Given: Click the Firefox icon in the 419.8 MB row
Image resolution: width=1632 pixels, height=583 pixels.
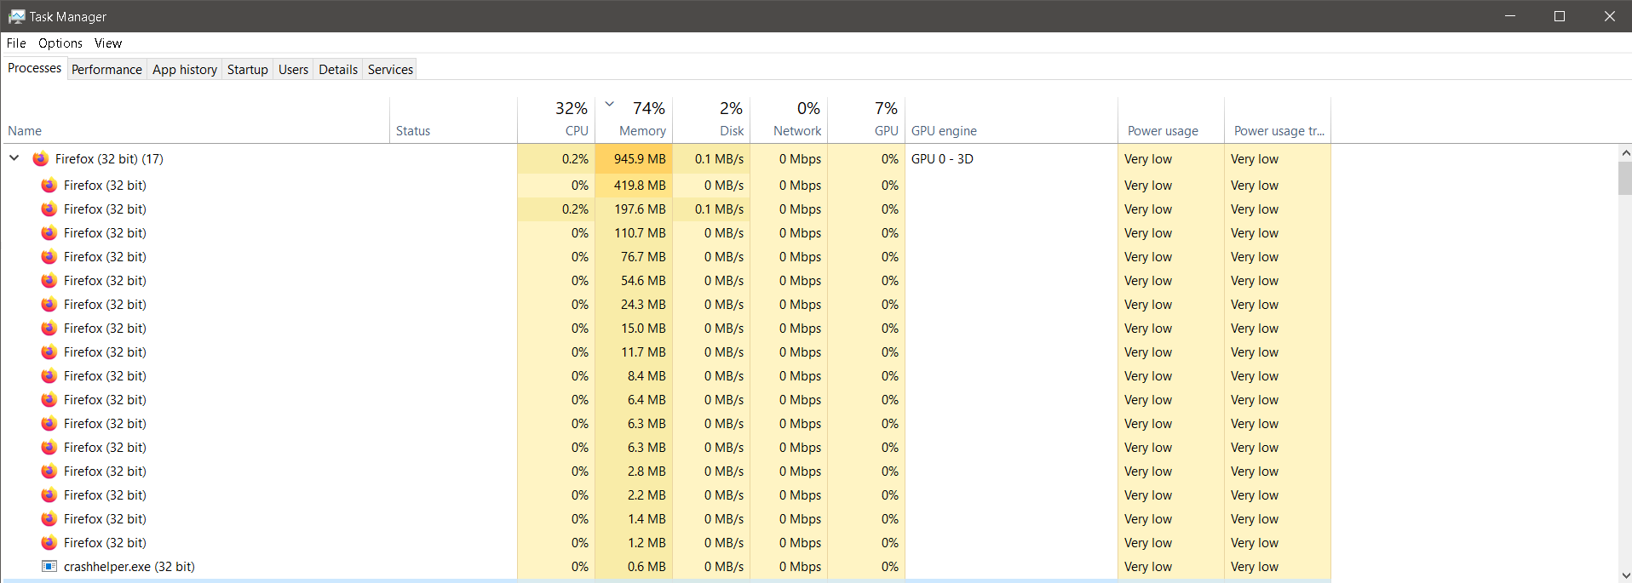Looking at the screenshot, I should (49, 185).
